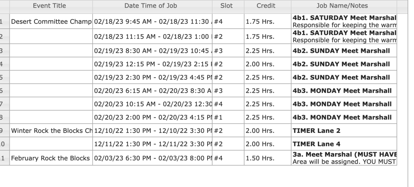Select the 02/20/23 2:00 PM job row
The image size is (414, 187).
pos(152,118)
